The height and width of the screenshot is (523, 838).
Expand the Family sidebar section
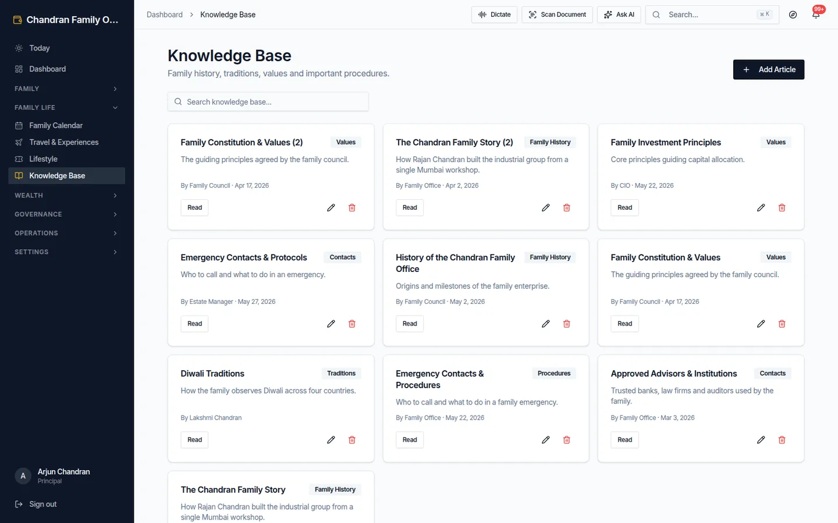67,89
